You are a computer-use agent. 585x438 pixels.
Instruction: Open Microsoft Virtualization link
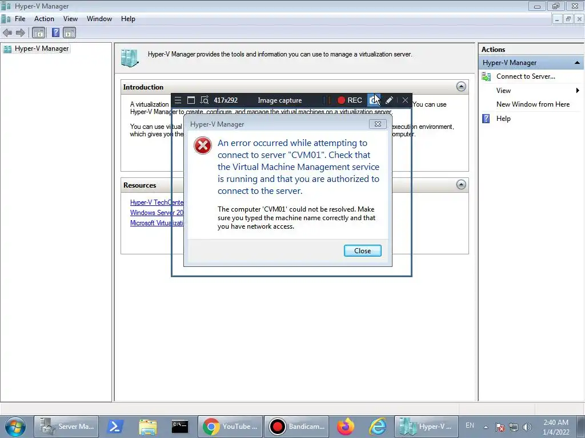[157, 223]
